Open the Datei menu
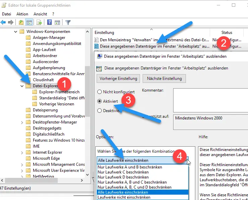This screenshot has height=200, width=248. point(7,14)
